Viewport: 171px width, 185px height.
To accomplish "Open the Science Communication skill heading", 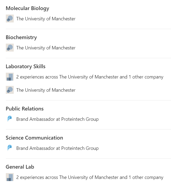I will (34, 138).
